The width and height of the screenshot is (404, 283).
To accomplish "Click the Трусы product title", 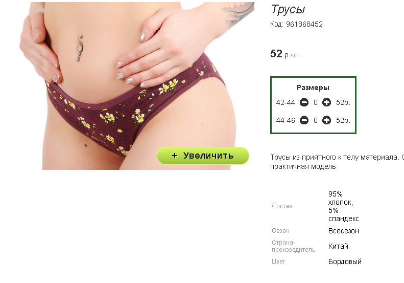I will [288, 10].
